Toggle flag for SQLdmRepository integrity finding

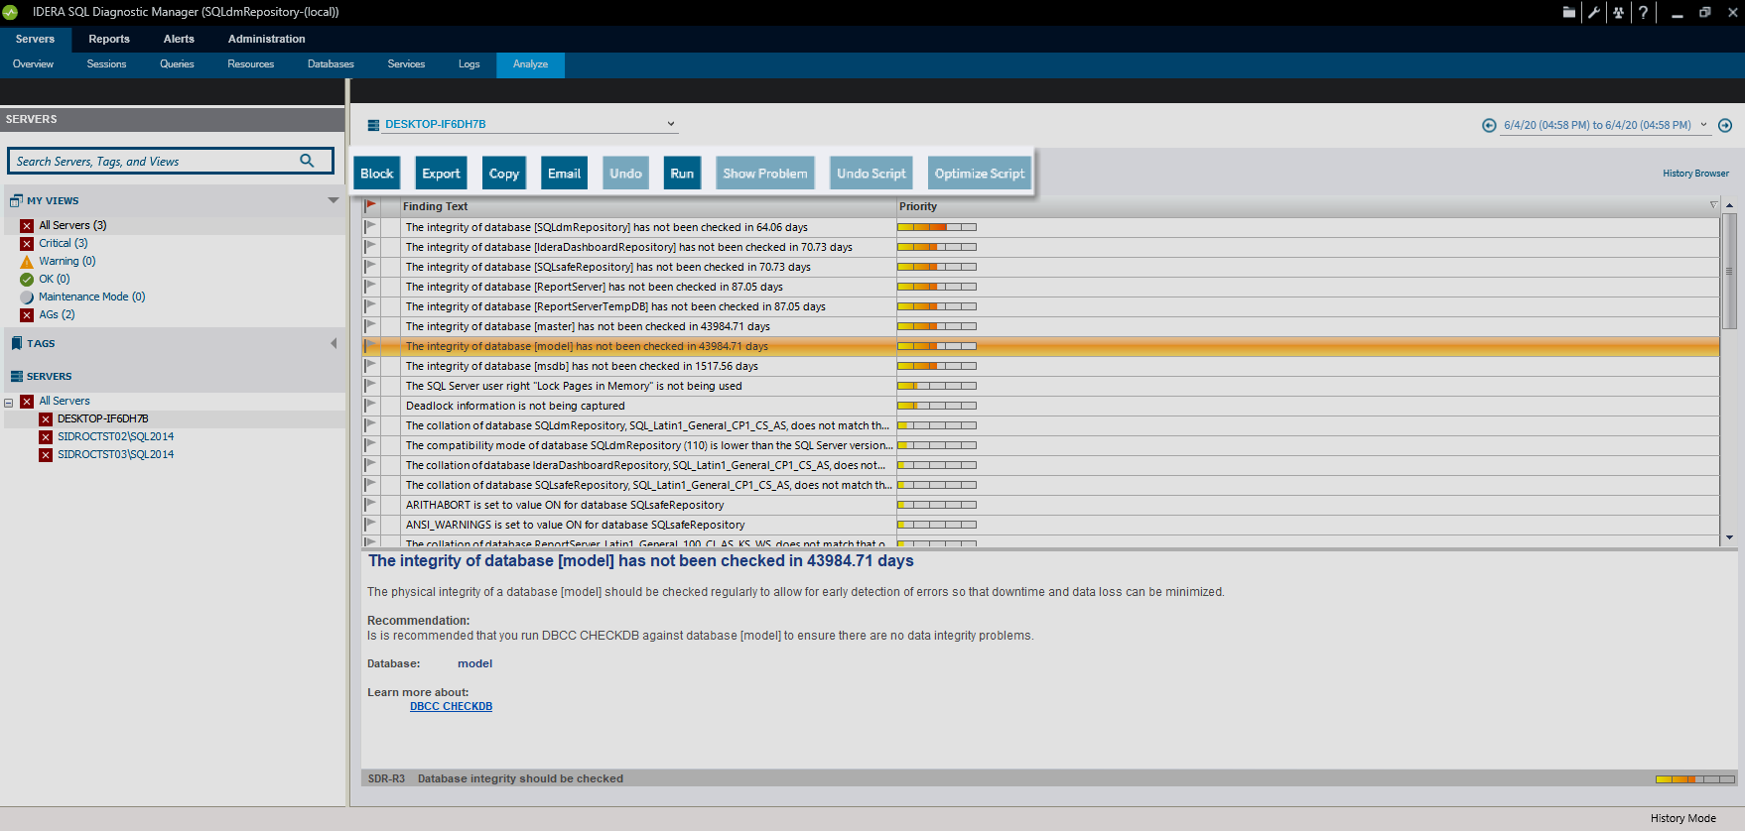tap(370, 227)
